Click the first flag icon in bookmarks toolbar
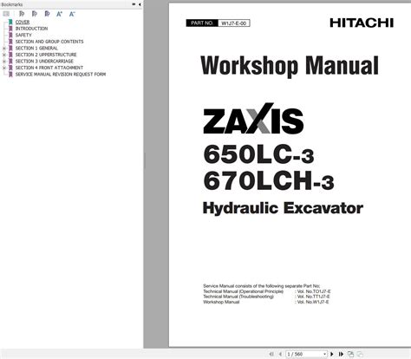Screen dimensions: 411x359 click(22, 14)
